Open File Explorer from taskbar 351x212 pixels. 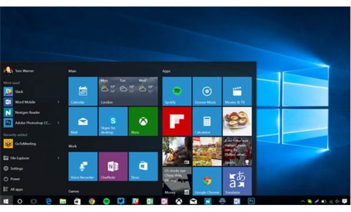pyautogui.click(x=63, y=201)
